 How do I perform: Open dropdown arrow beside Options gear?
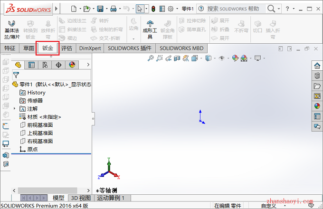pos(177,9)
